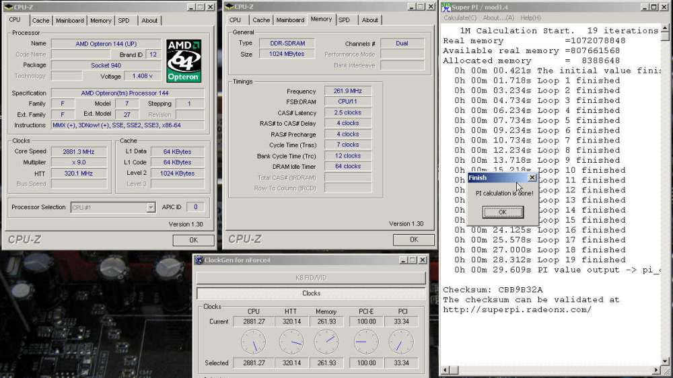The width and height of the screenshot is (673, 378).
Task: Click the PCI-E clock dial in ClockGen
Action: (x=366, y=342)
